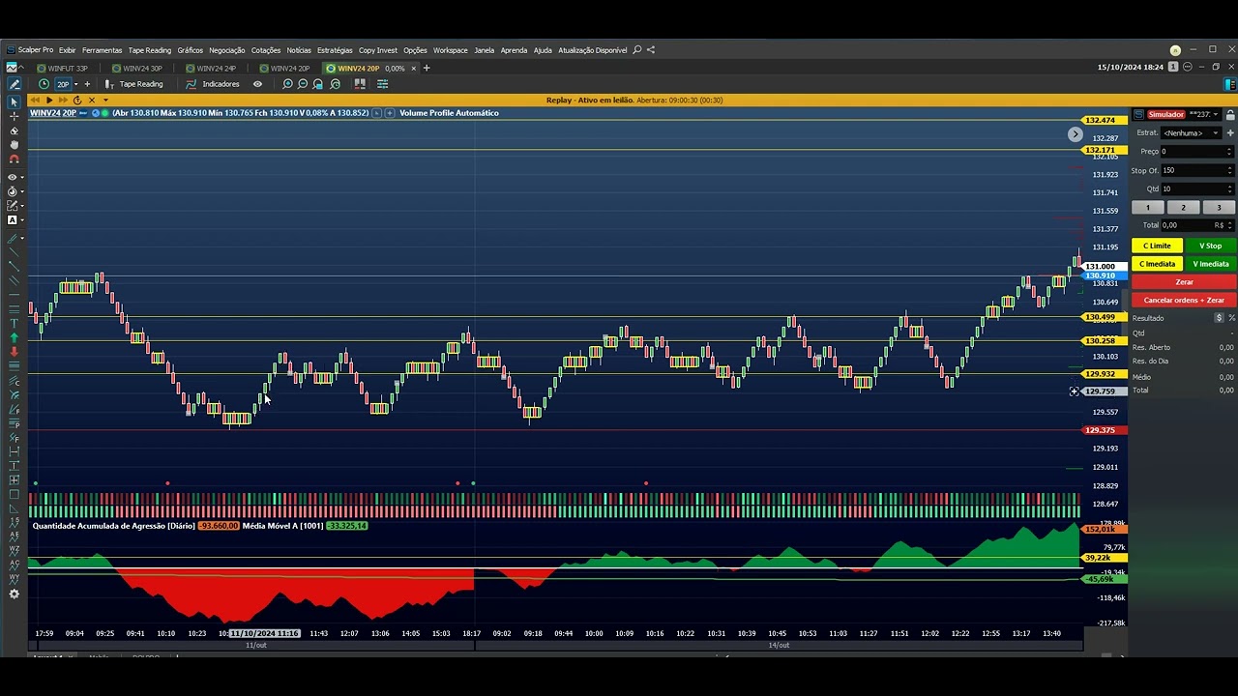This screenshot has height=696, width=1238.
Task: Select the green up arrow drawing tool
Action: pyautogui.click(x=14, y=337)
